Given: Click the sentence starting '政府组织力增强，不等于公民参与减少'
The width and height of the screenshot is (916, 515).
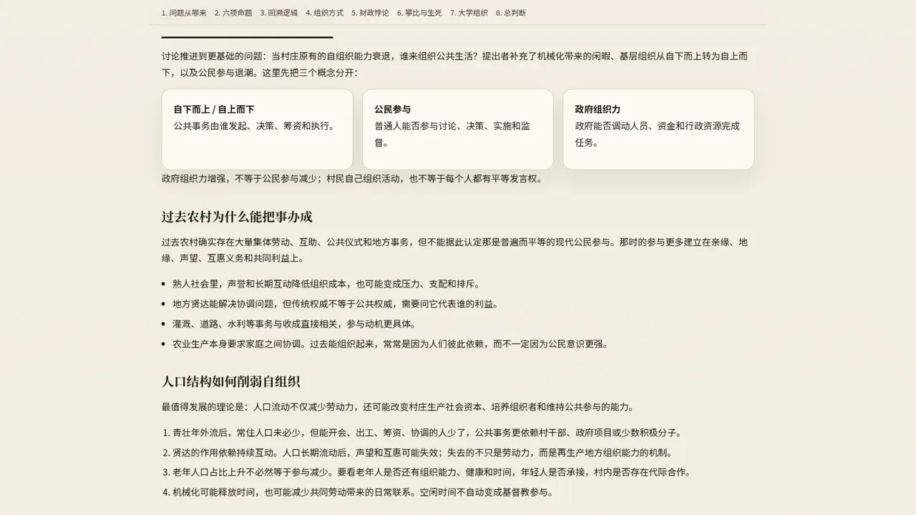Looking at the screenshot, I should tap(354, 179).
